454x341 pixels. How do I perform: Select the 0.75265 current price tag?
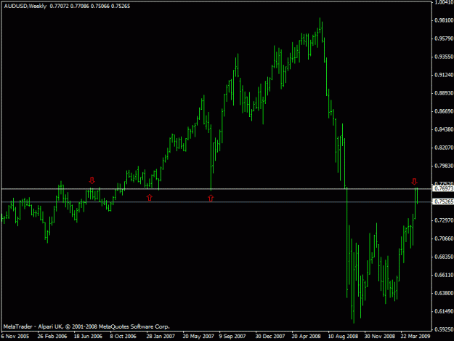[x=443, y=201]
